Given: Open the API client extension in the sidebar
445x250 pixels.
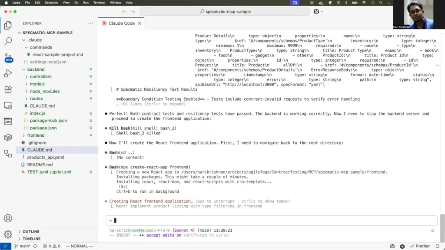Looking at the screenshot, I should 8,122.
